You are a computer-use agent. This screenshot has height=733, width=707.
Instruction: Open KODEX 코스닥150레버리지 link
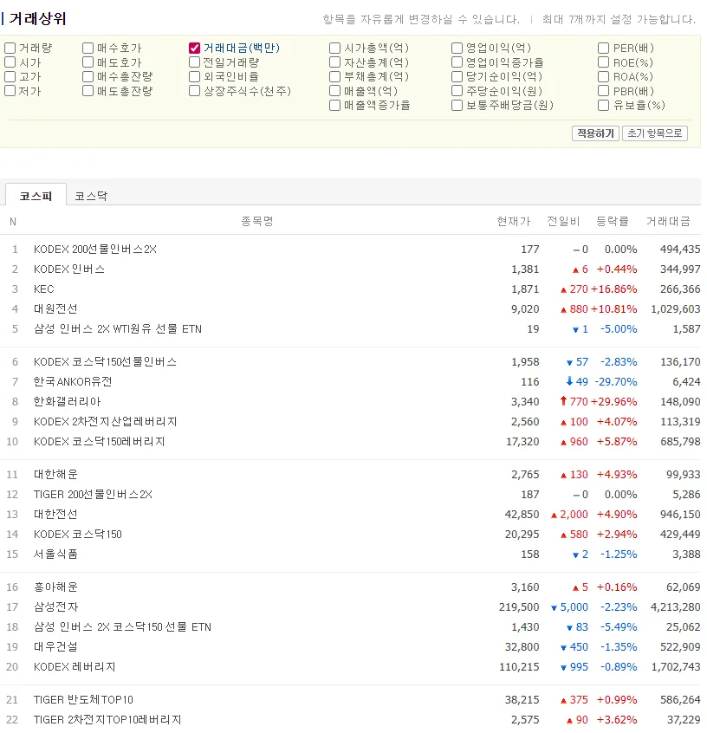pos(99,442)
